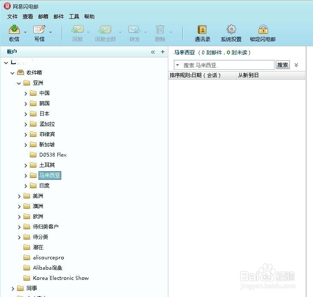
Task: Open the 文件 menu
Action: point(12,17)
